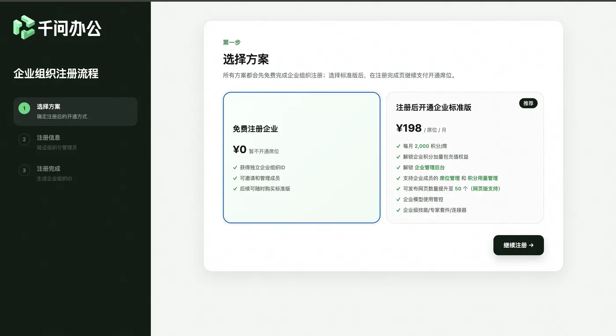Click checkmark beside 企业模型使用管控
Viewport: 616px width, 336px height.
398,199
